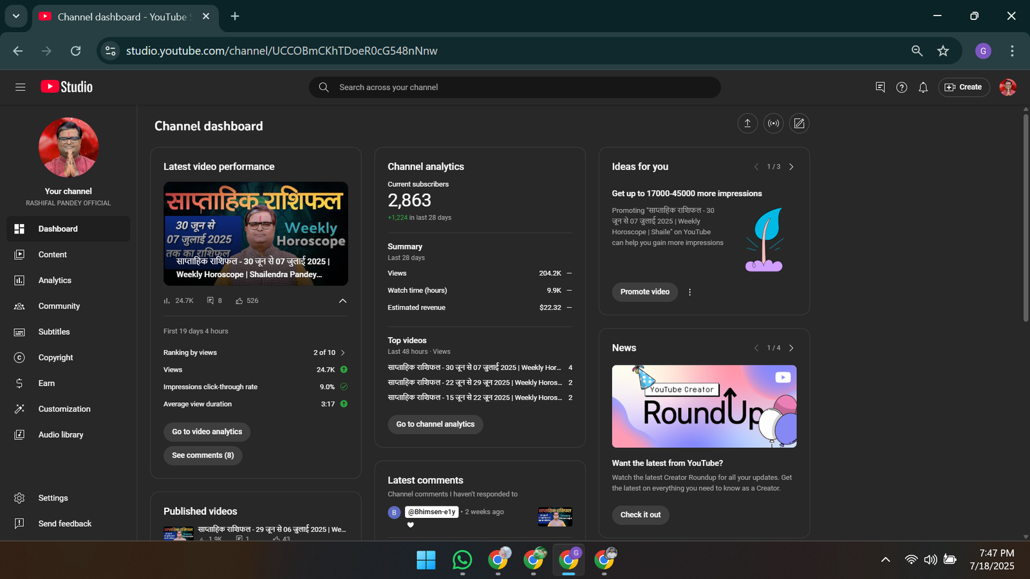Click the Create button
This screenshot has height=579, width=1030.
coord(964,87)
